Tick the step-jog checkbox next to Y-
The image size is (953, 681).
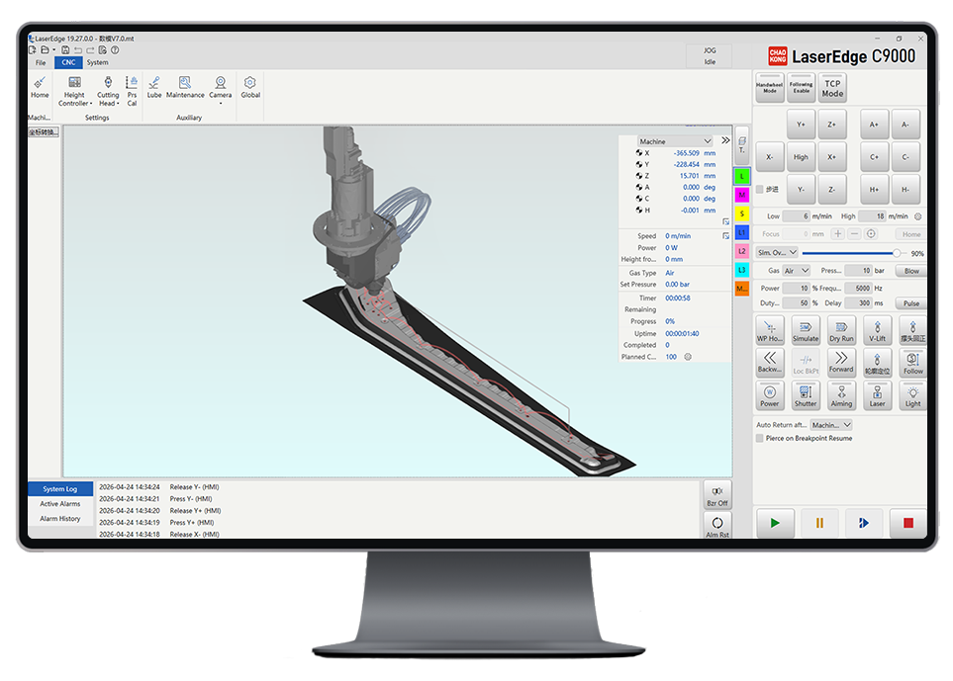click(760, 190)
